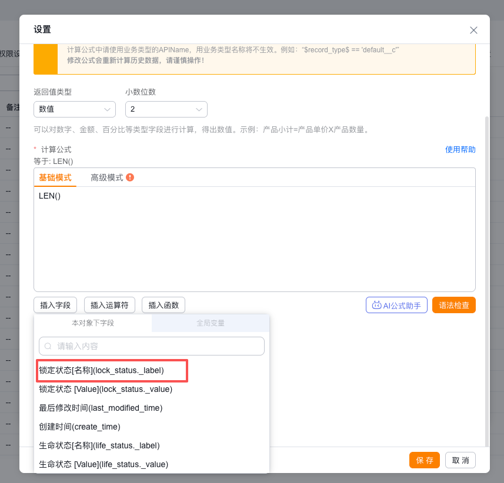Click the search magnifier icon in the field search box
The width and height of the screenshot is (504, 483).
point(48,346)
